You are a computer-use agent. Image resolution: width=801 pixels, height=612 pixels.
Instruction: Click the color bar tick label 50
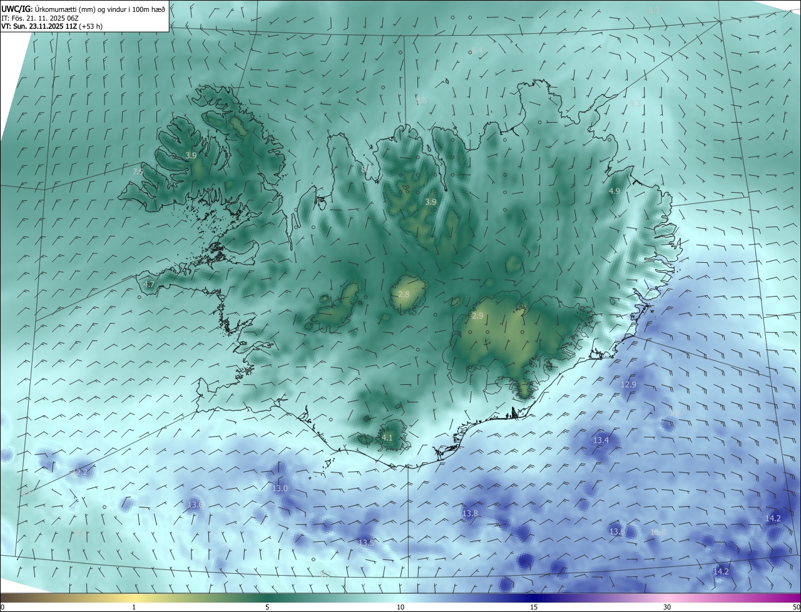point(796,607)
